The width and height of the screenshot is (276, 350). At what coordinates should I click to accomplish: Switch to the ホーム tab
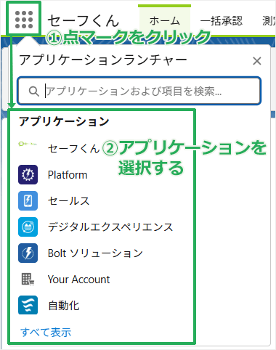pyautogui.click(x=164, y=21)
